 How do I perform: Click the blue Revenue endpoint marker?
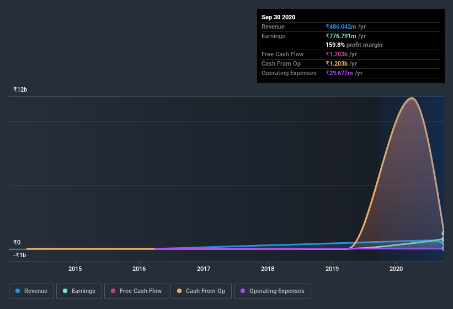(444, 243)
